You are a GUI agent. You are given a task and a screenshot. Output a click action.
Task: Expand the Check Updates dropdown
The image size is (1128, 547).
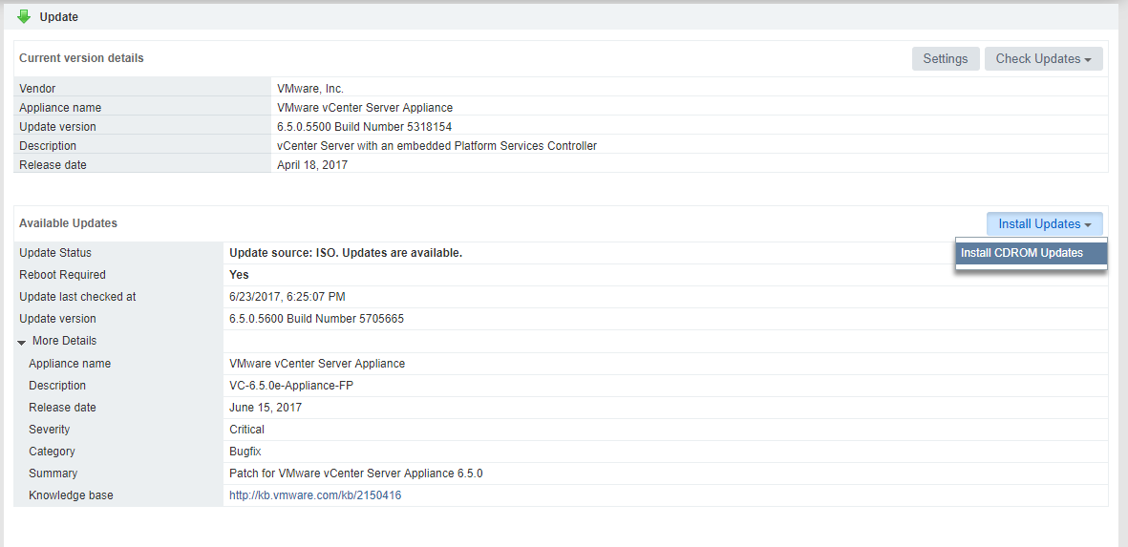pyautogui.click(x=1043, y=59)
